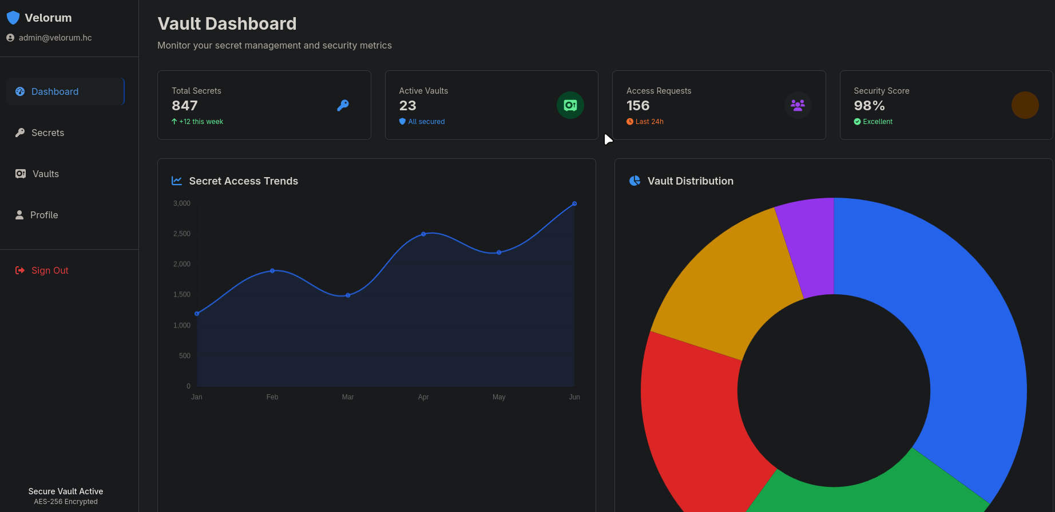Navigate to the Profile page
1055x512 pixels.
tap(44, 215)
